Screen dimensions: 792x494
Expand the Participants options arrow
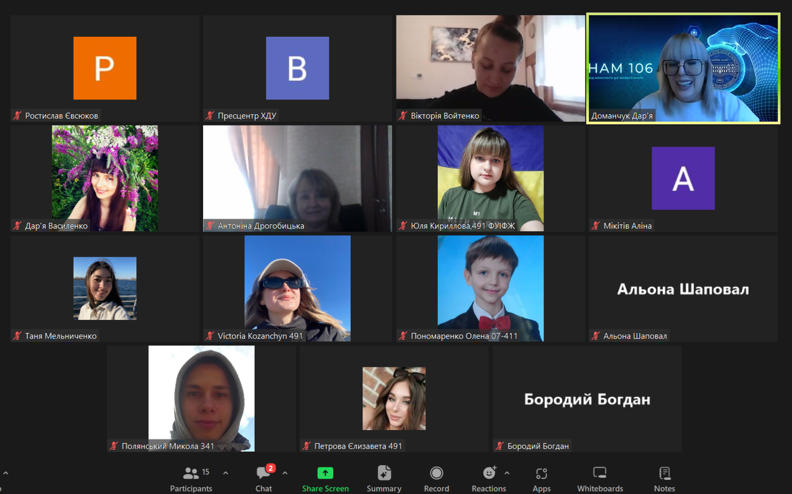pos(226,473)
